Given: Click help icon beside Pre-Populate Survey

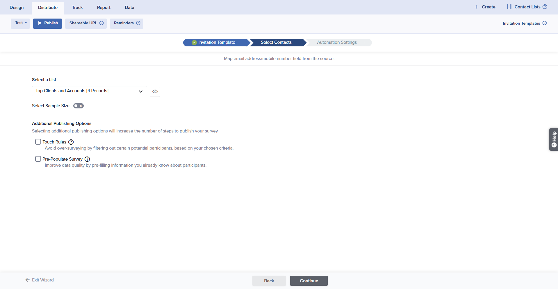Looking at the screenshot, I should [87, 159].
